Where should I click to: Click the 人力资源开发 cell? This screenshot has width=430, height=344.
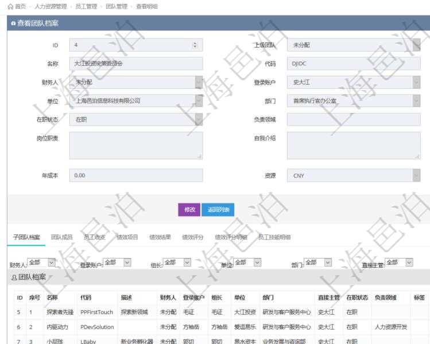coord(391,327)
